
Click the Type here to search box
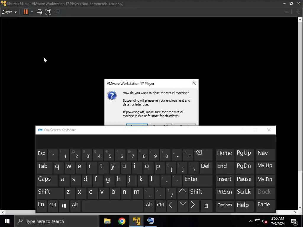57,221
